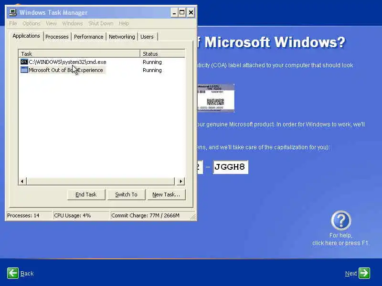Click the New Task... button
The image size is (382, 286).
click(166, 194)
